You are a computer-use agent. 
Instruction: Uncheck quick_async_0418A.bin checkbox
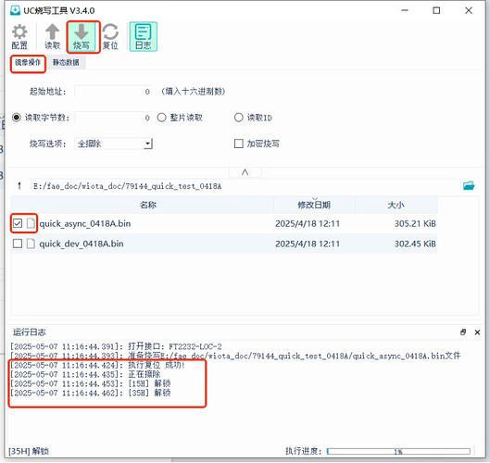point(18,223)
